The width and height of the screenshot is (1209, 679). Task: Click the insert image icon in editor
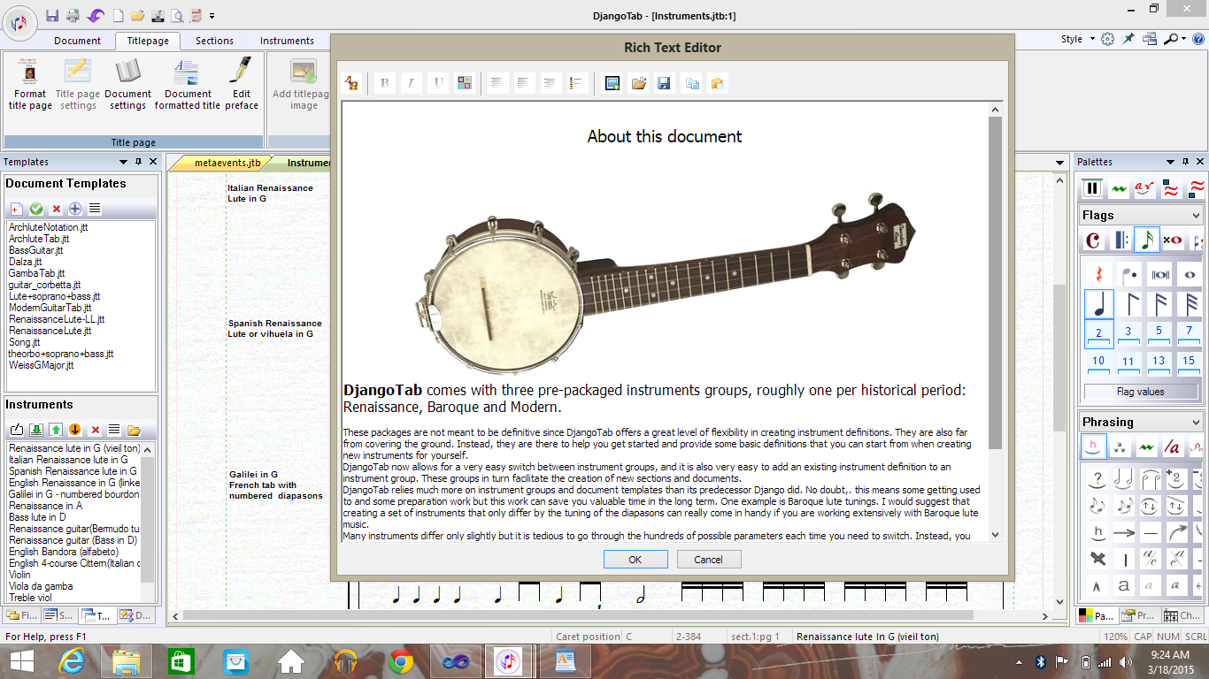point(612,83)
